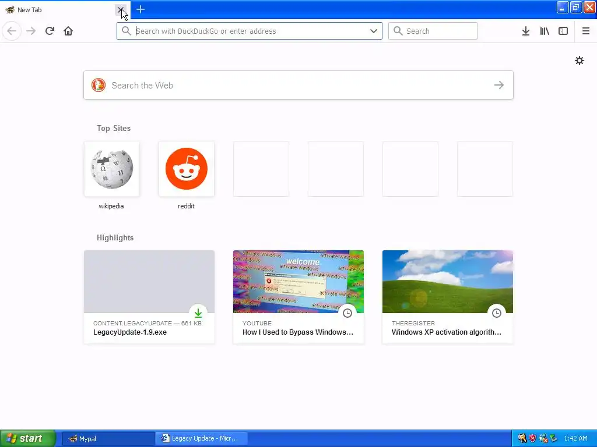Focus the address bar input

coord(250,31)
